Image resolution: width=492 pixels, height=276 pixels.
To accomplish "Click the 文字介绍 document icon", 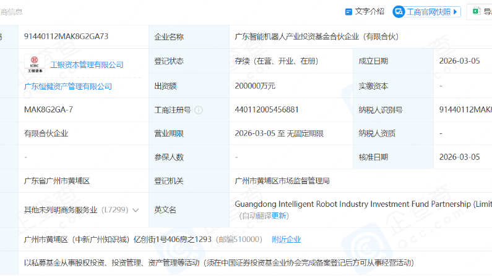I will (x=348, y=12).
